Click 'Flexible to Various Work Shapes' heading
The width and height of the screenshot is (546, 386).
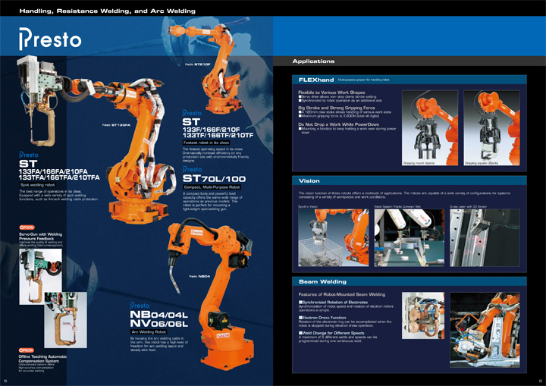click(331, 93)
